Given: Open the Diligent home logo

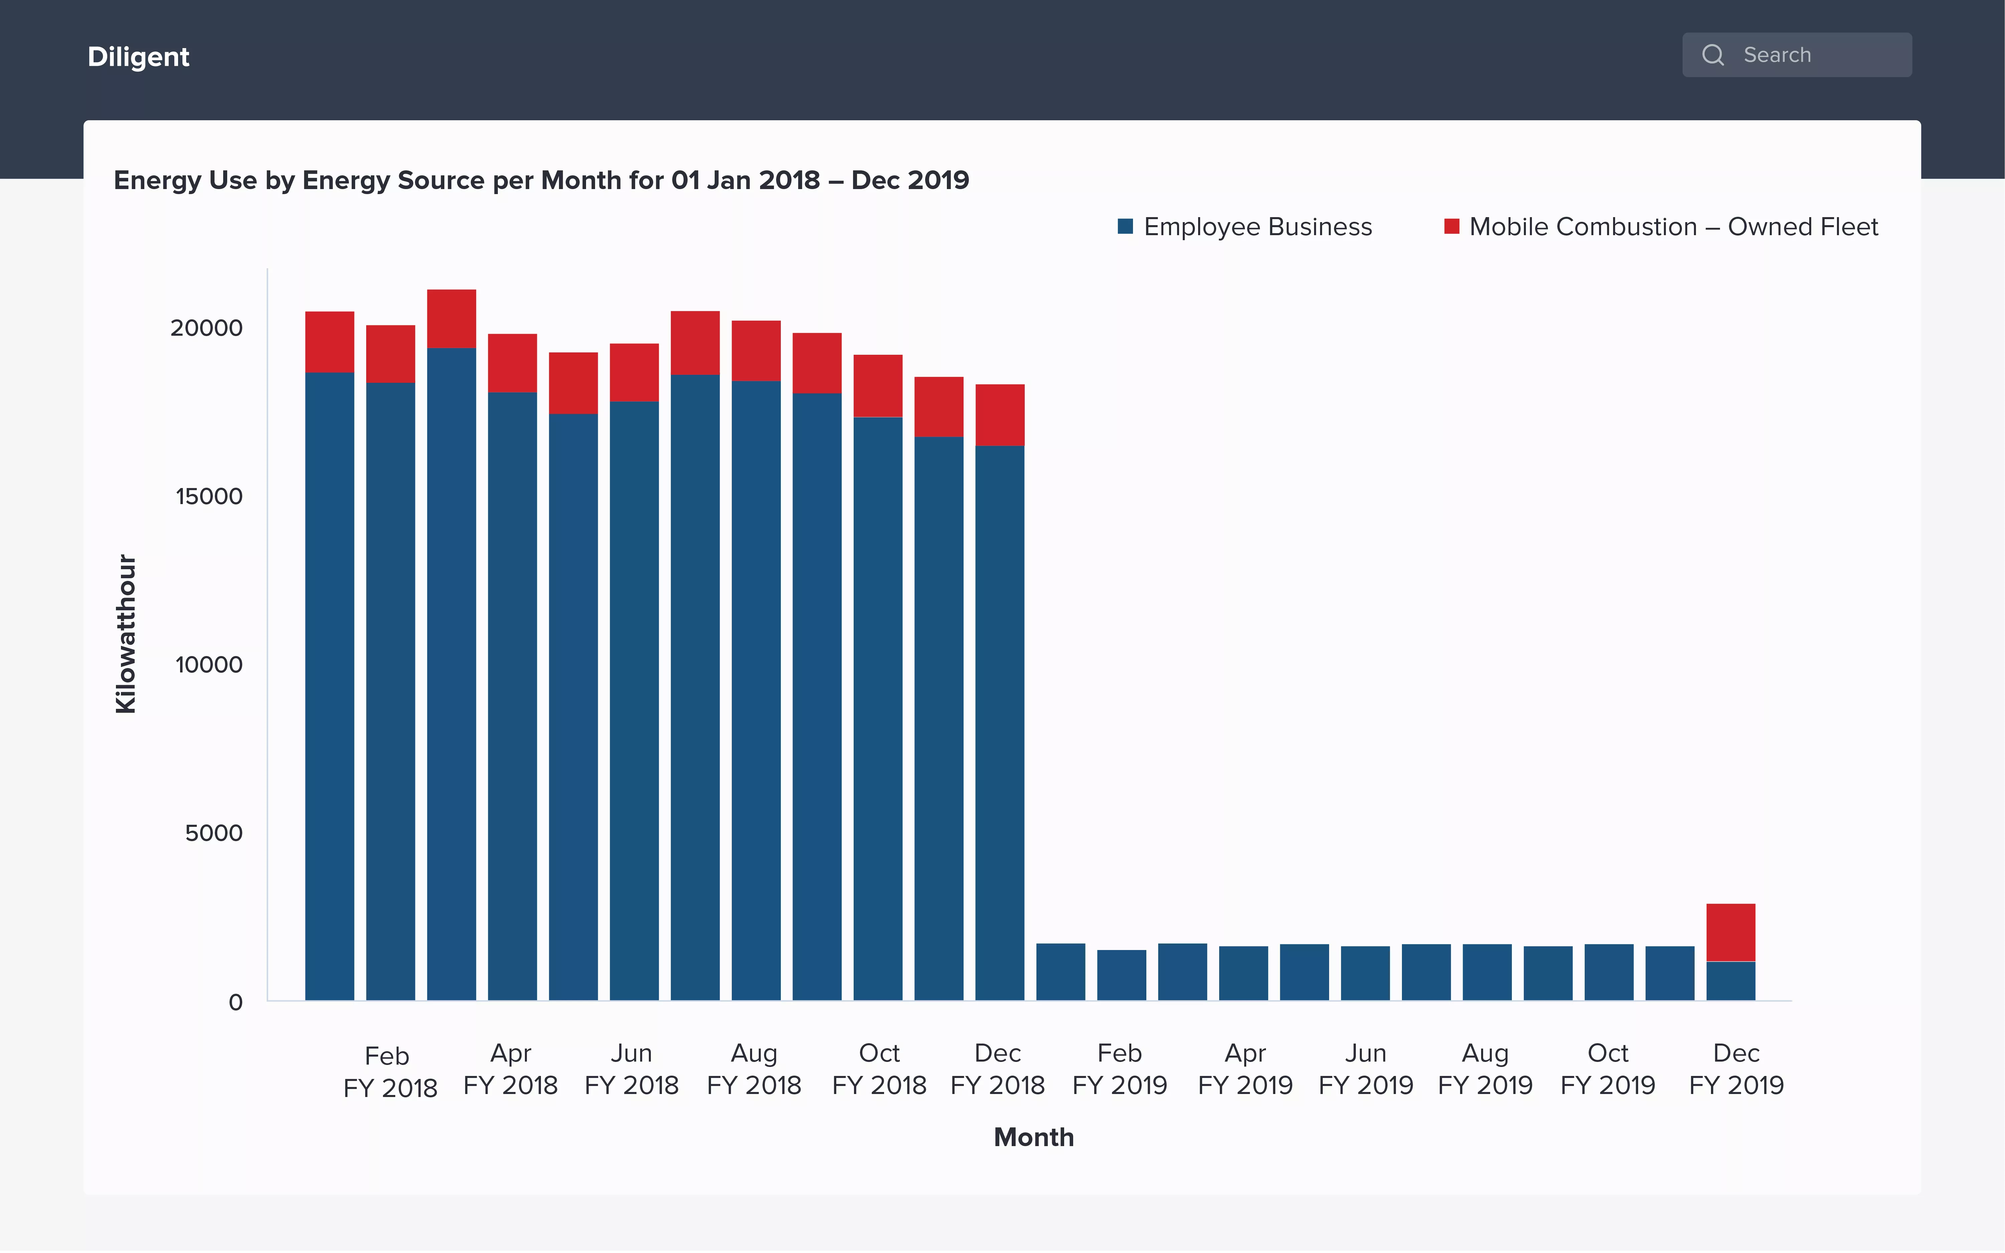Looking at the screenshot, I should (x=138, y=56).
